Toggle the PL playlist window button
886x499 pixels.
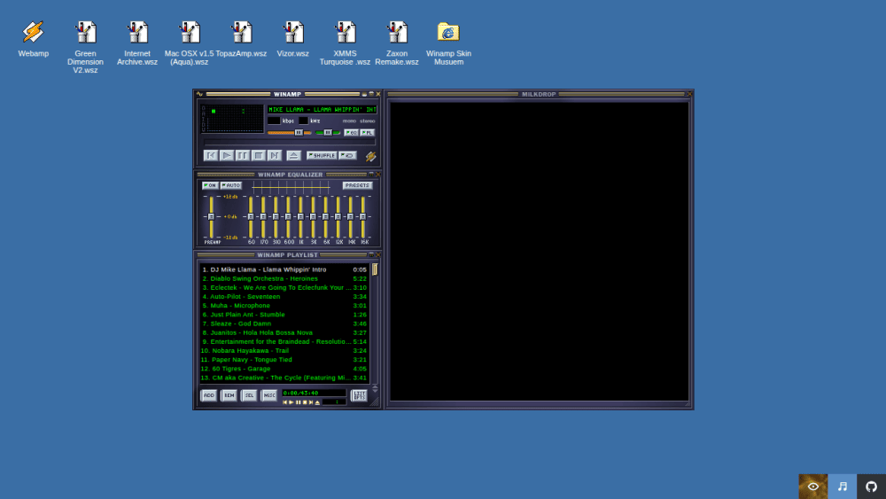pos(368,133)
